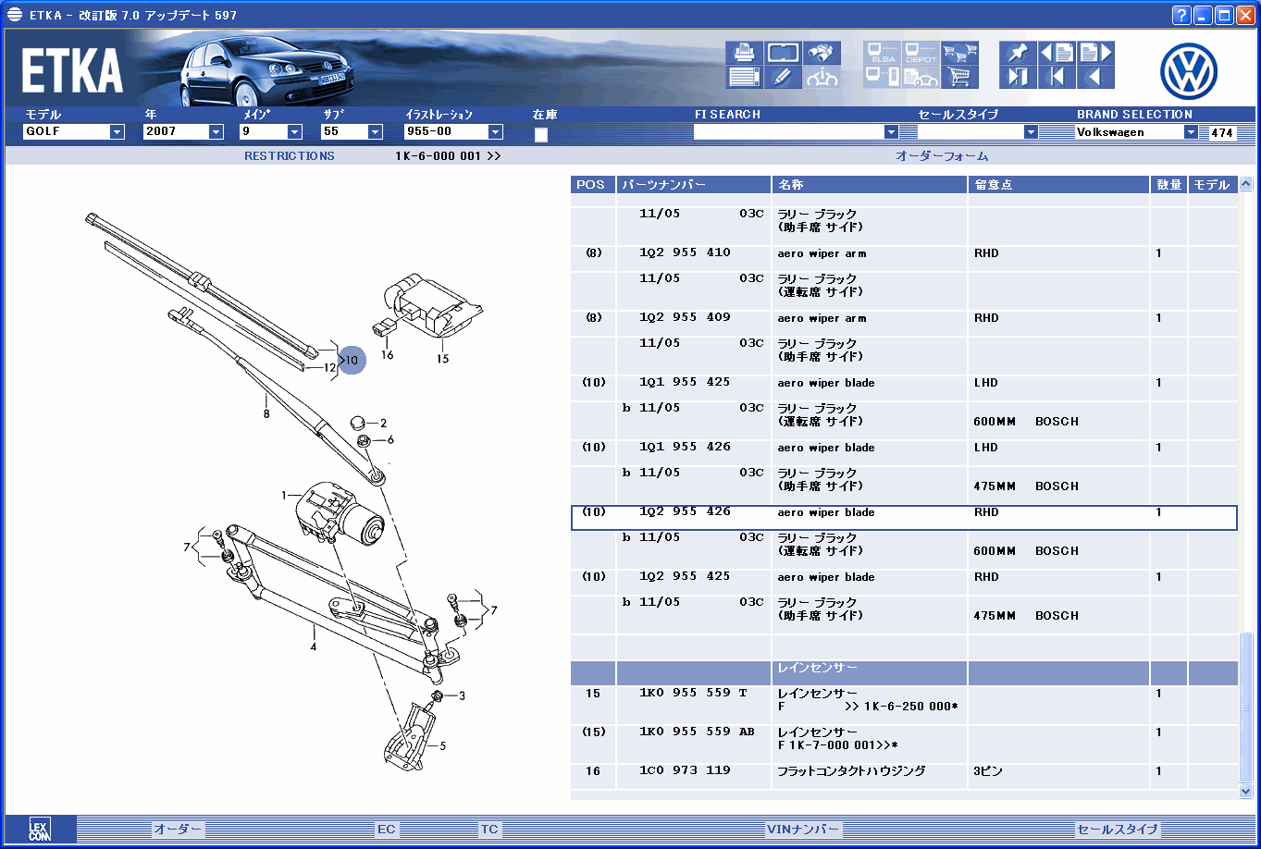Click the ETKA title bar app icon
This screenshot has height=849, width=1261.
pos(15,15)
